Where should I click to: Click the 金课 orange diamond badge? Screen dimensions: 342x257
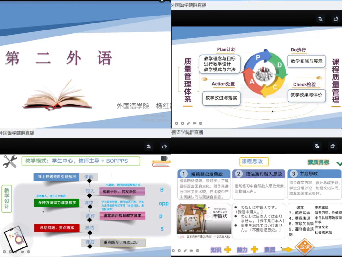[x=304, y=247]
